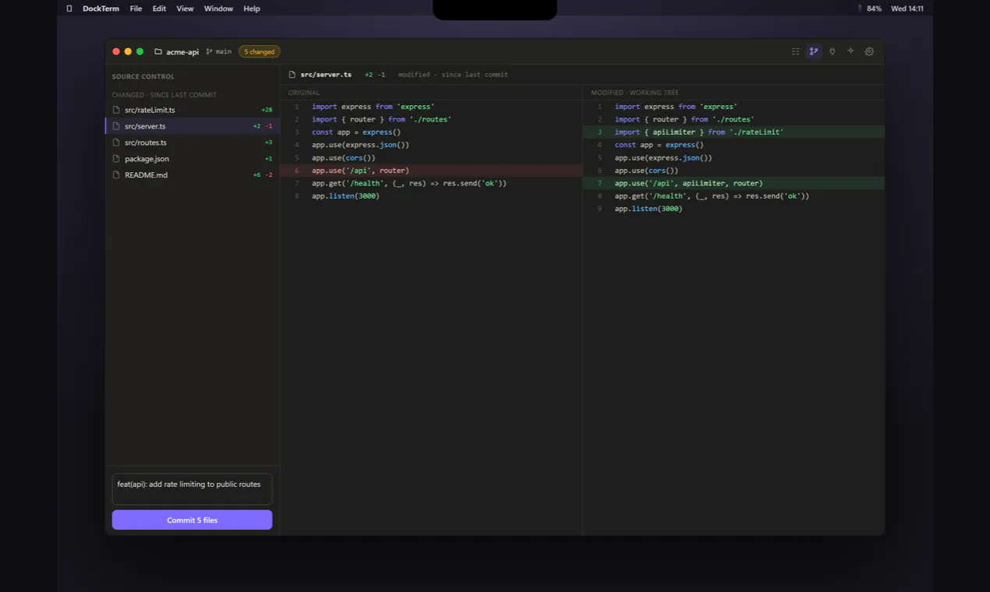990x592 pixels.
Task: Click the 5 changed badge
Action: pyautogui.click(x=260, y=52)
